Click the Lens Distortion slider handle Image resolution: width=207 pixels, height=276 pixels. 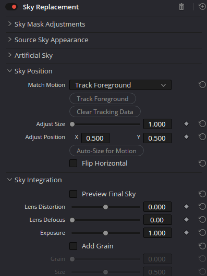105,207
